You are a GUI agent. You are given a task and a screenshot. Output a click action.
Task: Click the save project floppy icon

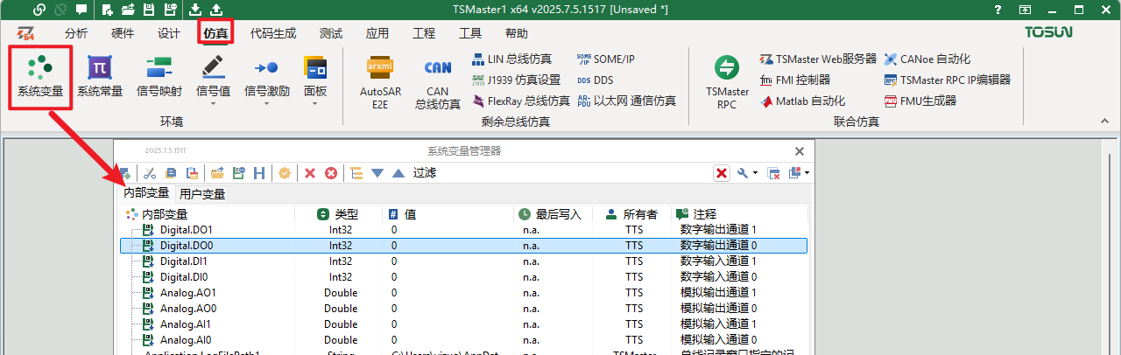point(148,10)
